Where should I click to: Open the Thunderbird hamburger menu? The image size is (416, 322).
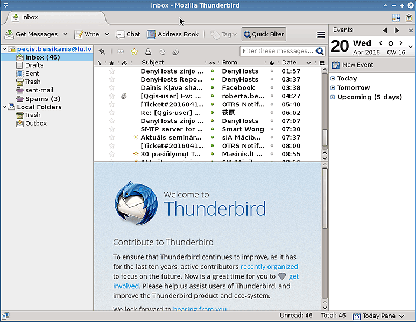tap(321, 34)
